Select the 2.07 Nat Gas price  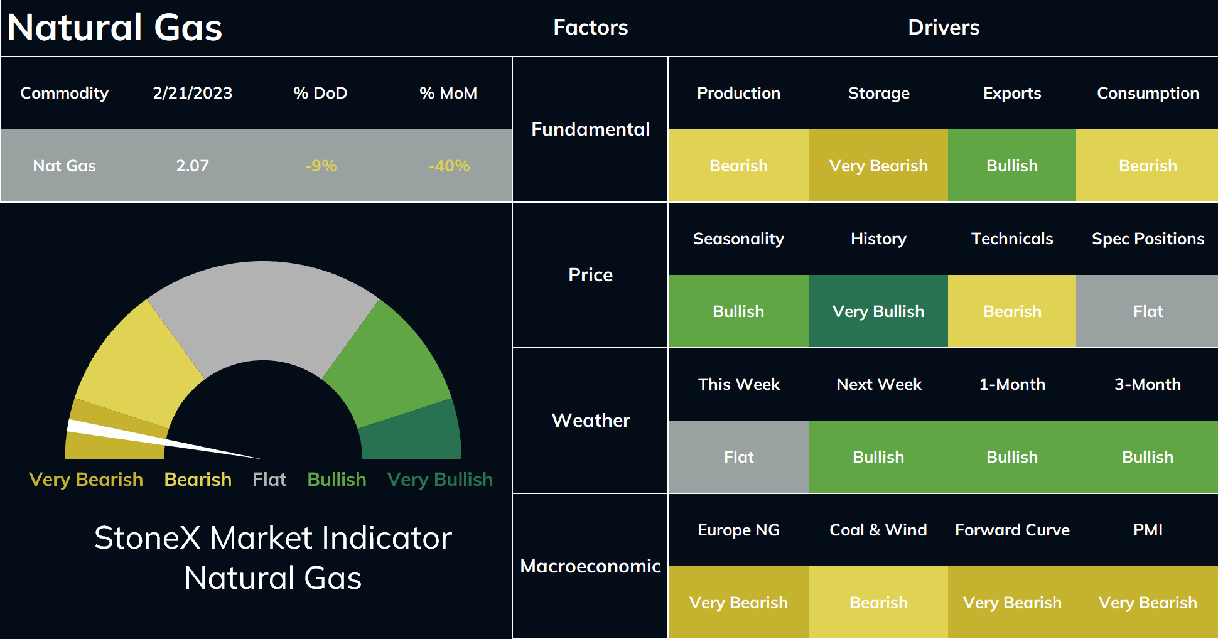click(192, 166)
